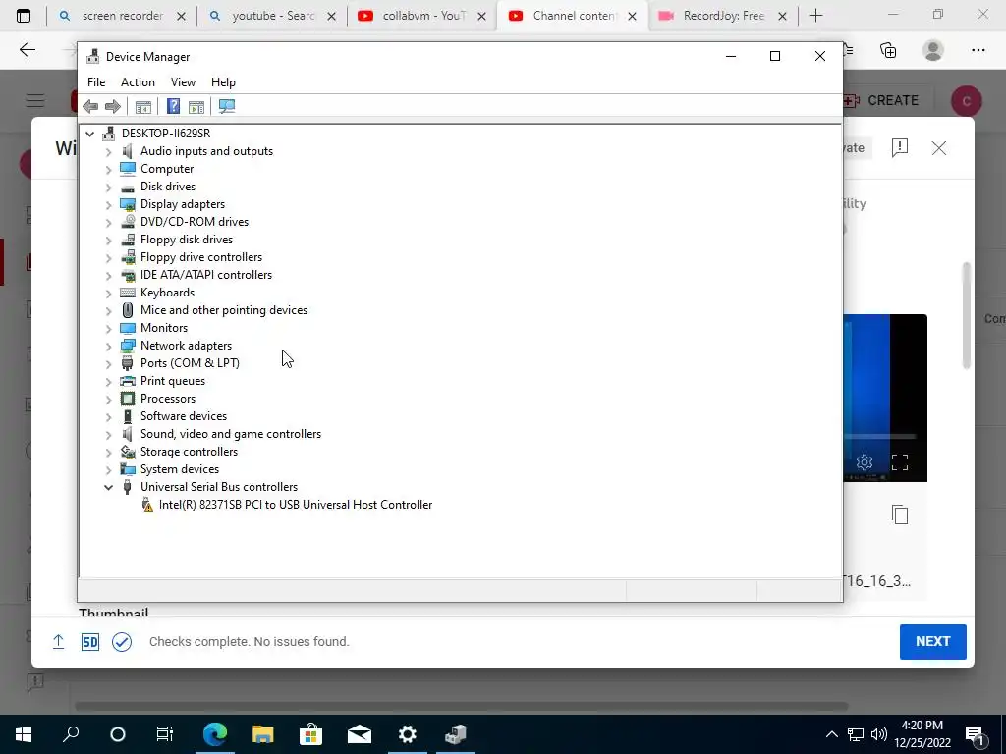This screenshot has height=754, width=1006.
Task: Expand the Floppy drive controllers category
Action: pyautogui.click(x=108, y=258)
